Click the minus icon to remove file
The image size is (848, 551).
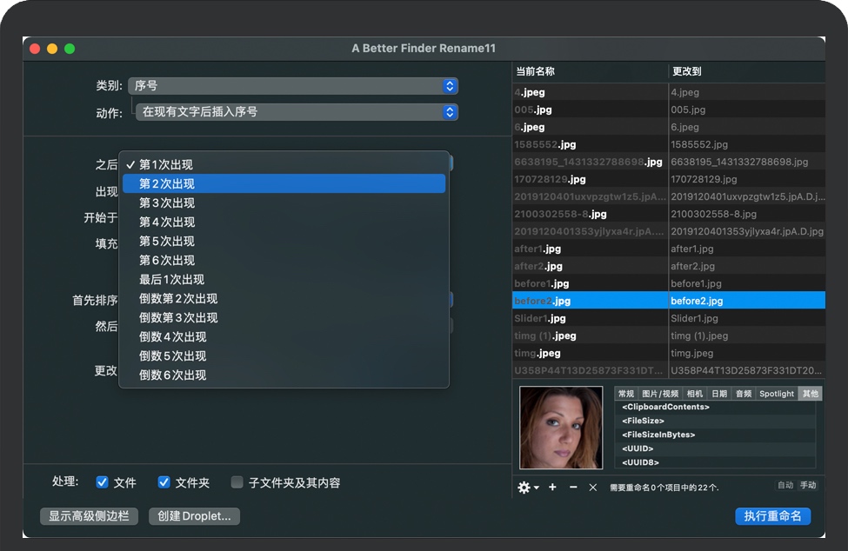[573, 488]
